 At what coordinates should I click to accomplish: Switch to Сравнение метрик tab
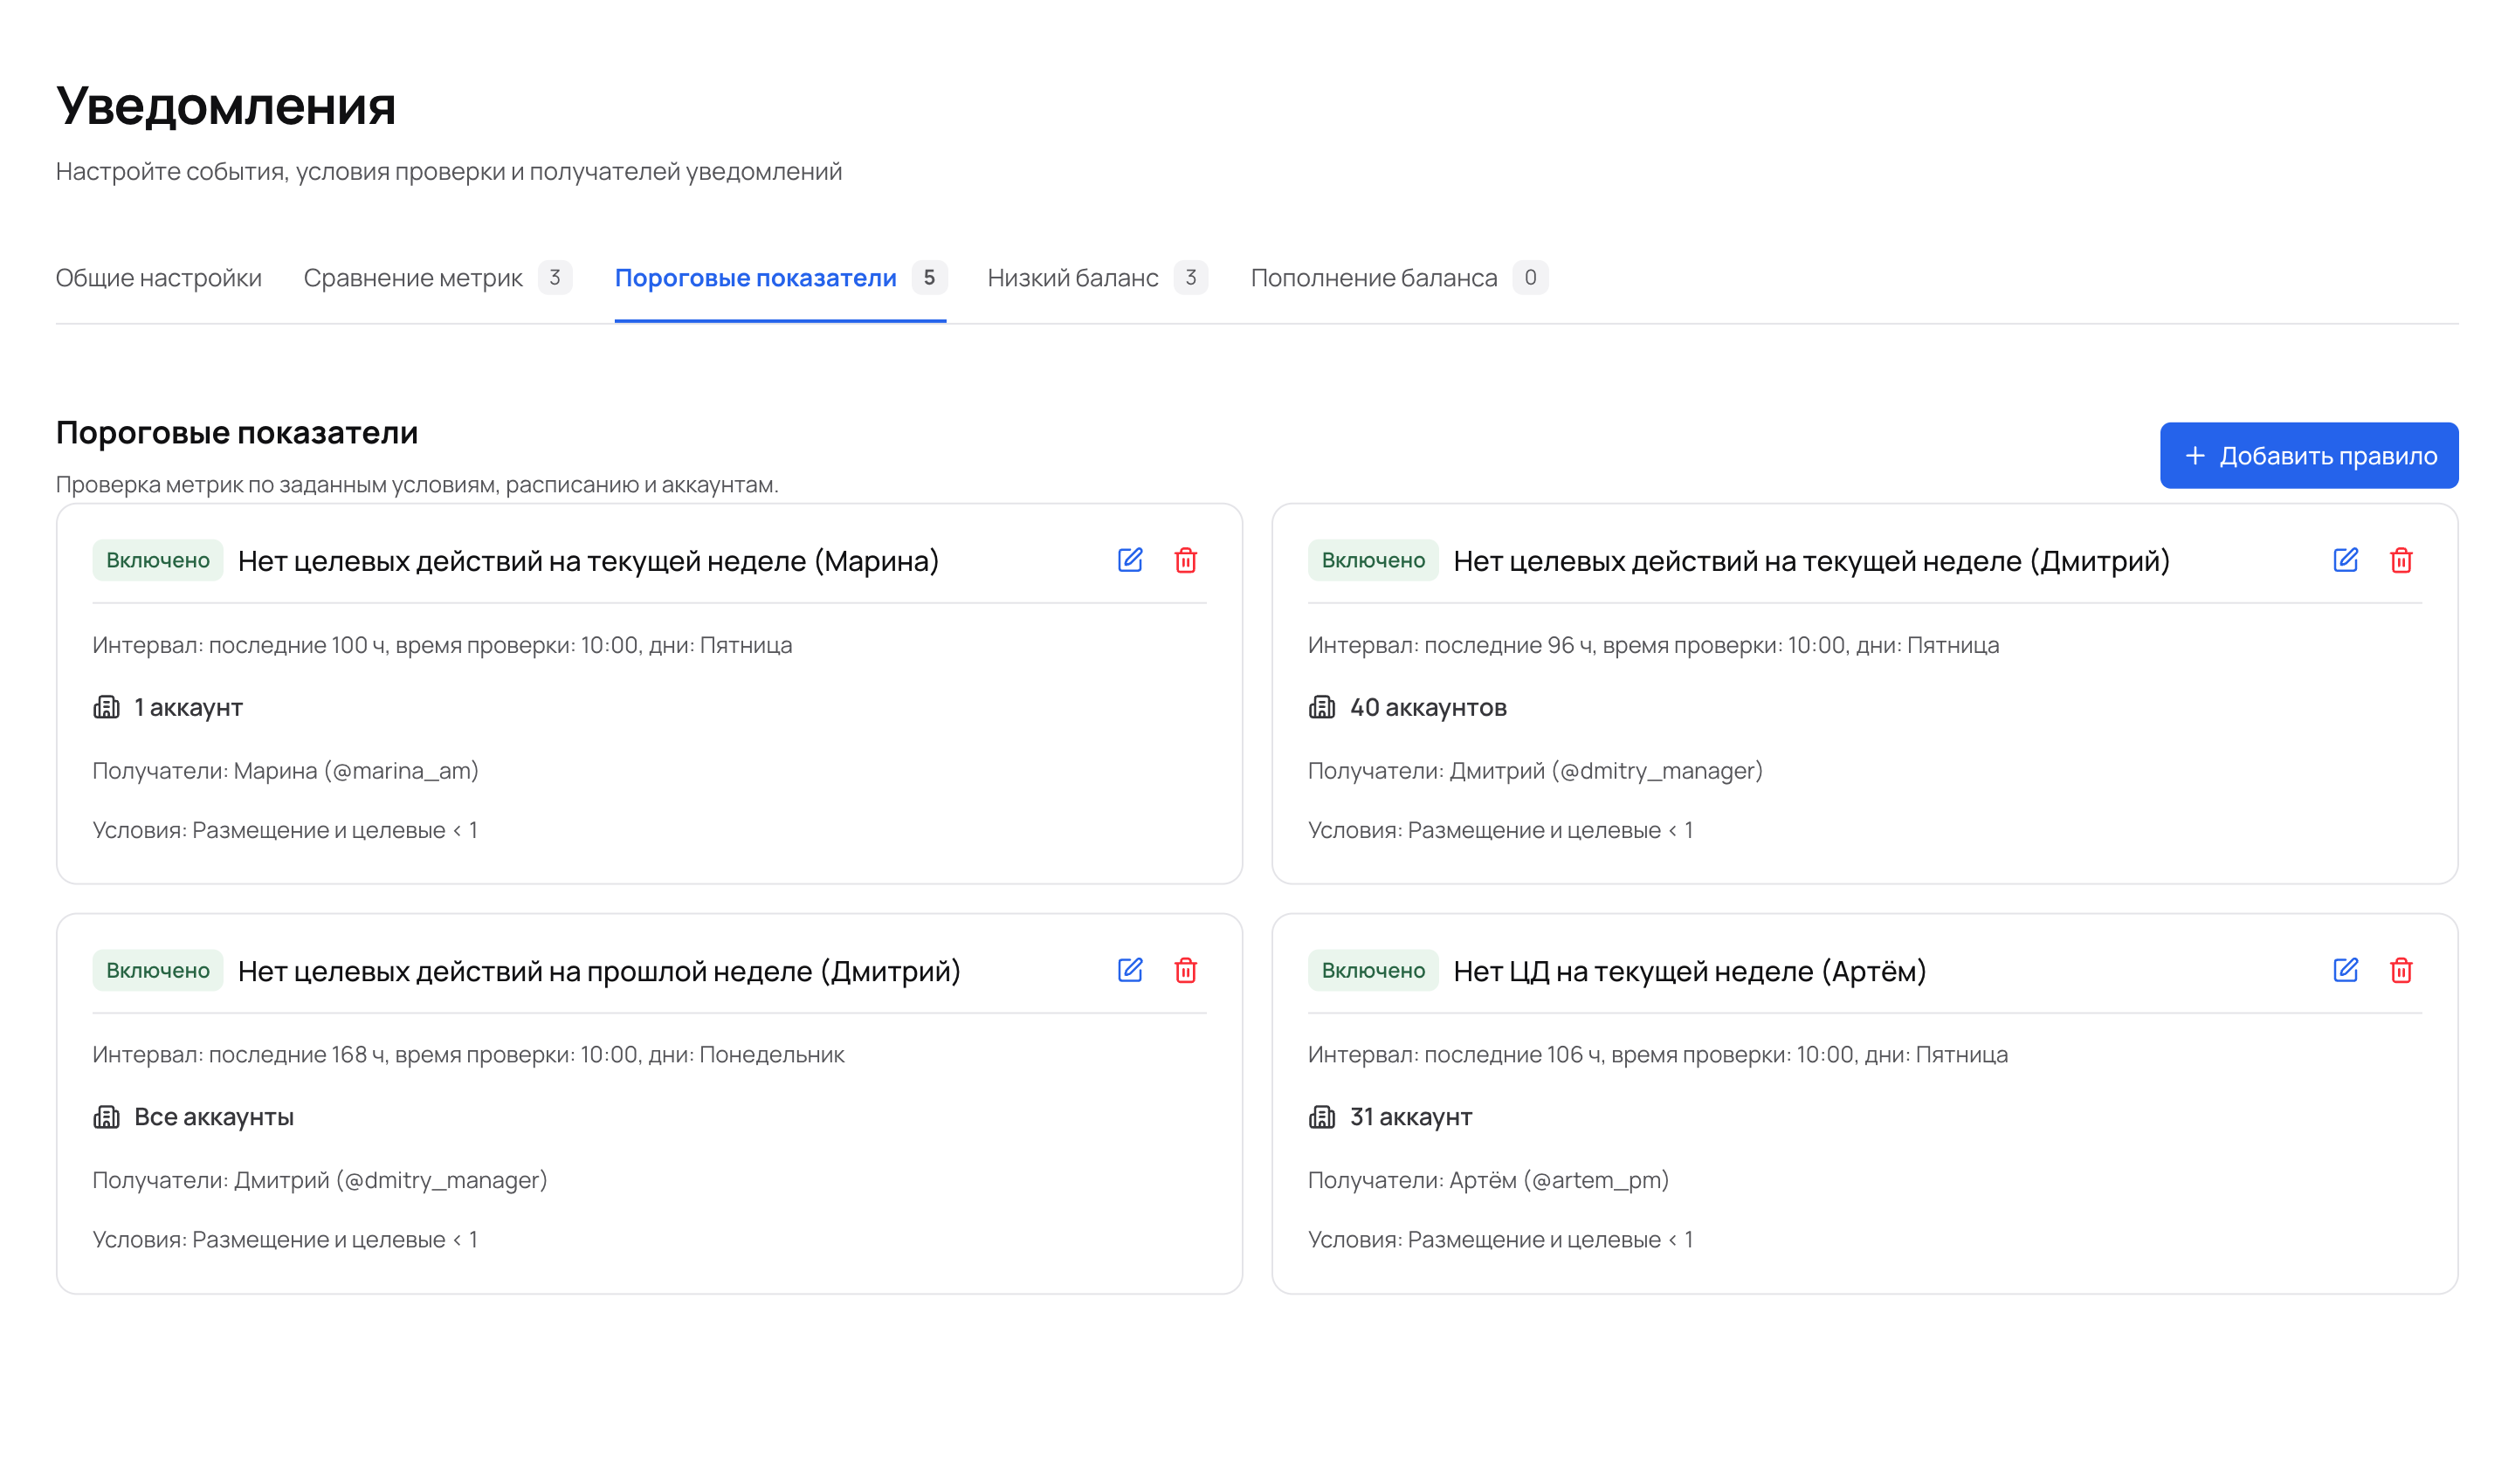click(438, 278)
